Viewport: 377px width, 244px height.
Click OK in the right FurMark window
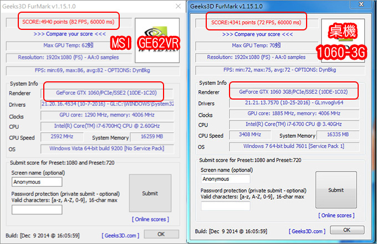347,230
